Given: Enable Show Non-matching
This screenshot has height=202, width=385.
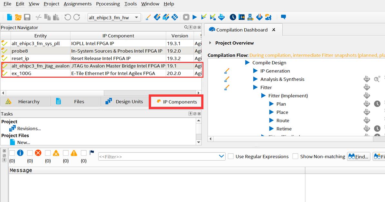Looking at the screenshot, I should 296,156.
